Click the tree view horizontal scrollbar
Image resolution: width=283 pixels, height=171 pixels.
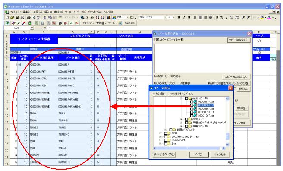[189, 148]
